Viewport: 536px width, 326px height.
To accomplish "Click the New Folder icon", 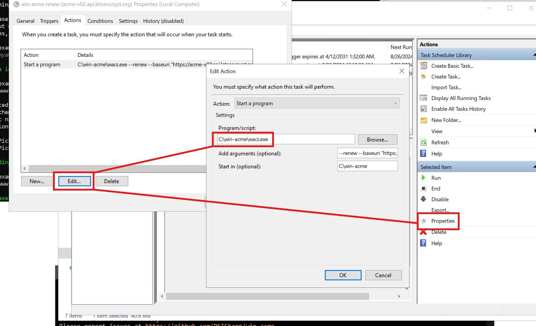I will pos(424,120).
